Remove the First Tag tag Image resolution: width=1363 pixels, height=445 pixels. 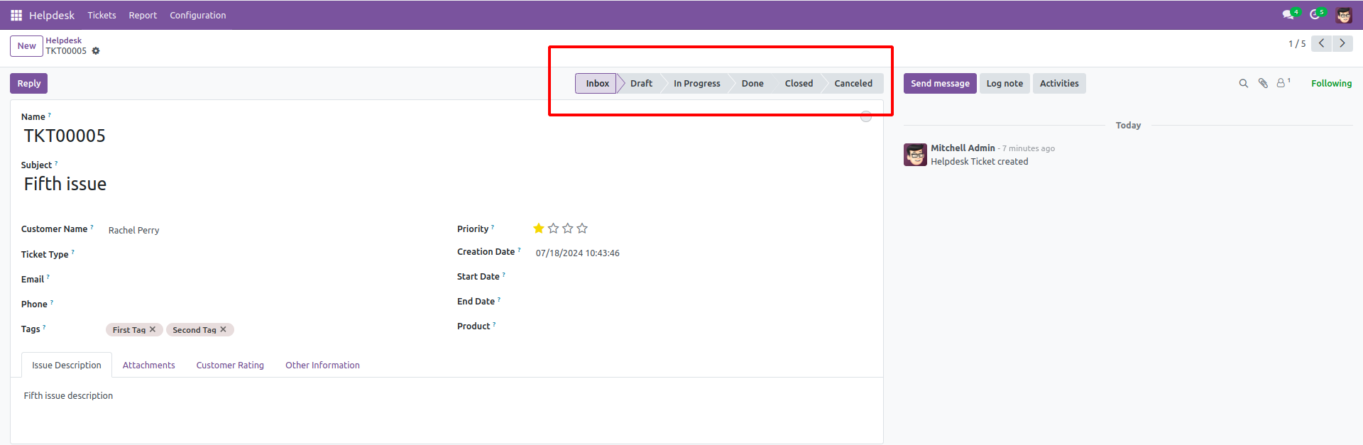click(153, 329)
